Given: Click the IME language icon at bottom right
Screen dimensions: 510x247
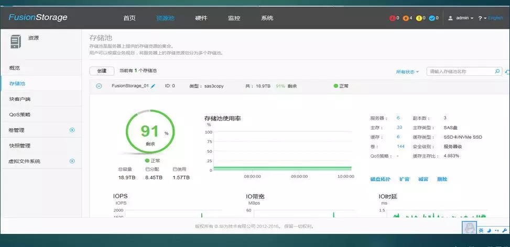Looking at the screenshot, I should (481, 230).
